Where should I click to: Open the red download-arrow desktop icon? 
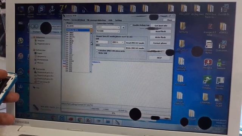[x=208, y=63]
